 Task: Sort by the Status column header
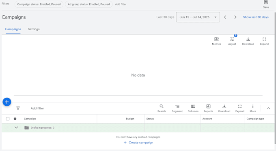point(150,119)
